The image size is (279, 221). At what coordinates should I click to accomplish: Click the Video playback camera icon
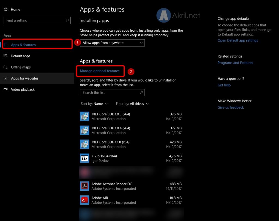pyautogui.click(x=5, y=89)
